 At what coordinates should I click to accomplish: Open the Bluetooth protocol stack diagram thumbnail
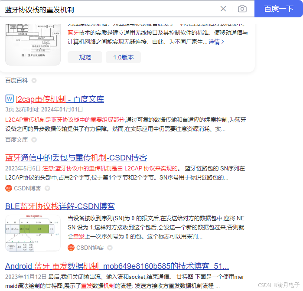click(33, 44)
